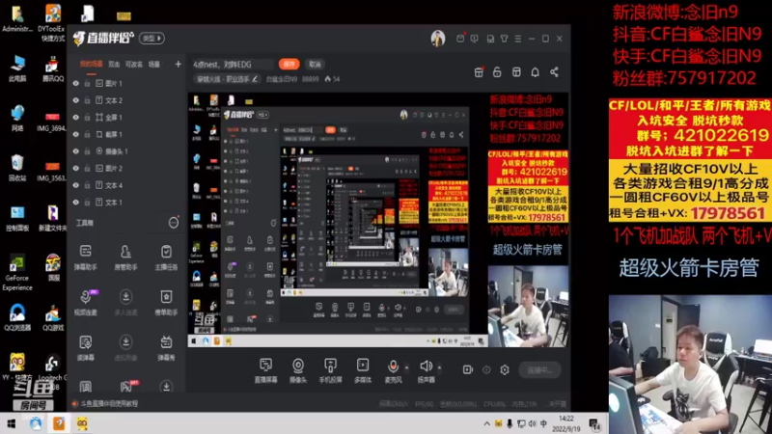Click the GeForce Experience desktop icon
The height and width of the screenshot is (434, 772).
coord(17,273)
